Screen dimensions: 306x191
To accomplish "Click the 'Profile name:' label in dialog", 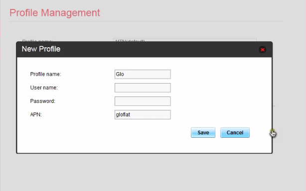I will tap(45, 74).
